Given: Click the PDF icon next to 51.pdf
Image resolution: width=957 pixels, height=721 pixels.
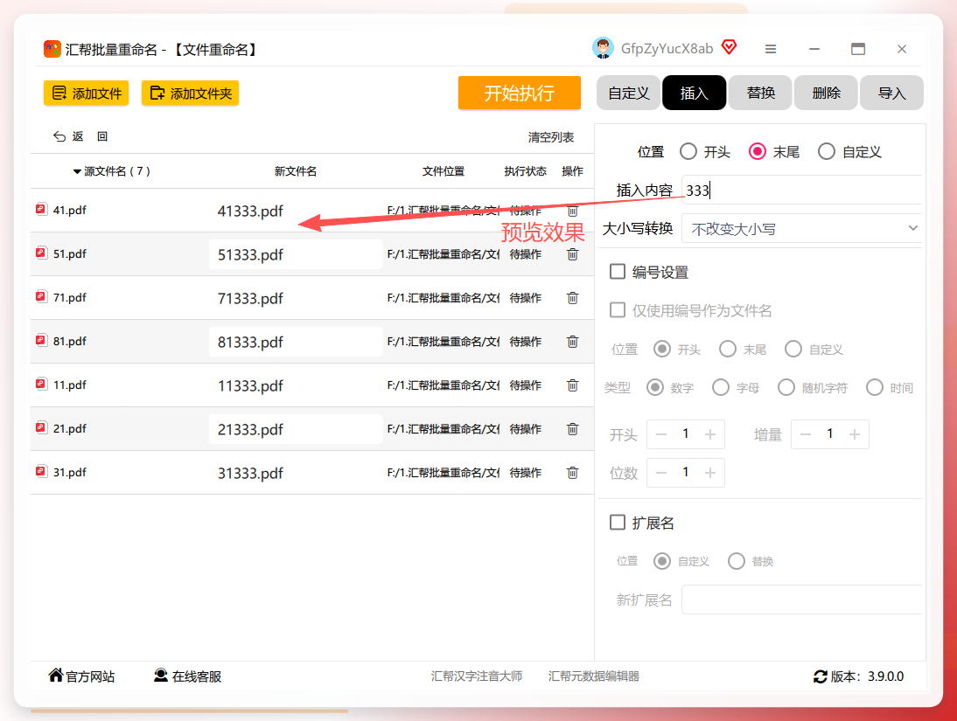Looking at the screenshot, I should [x=41, y=253].
